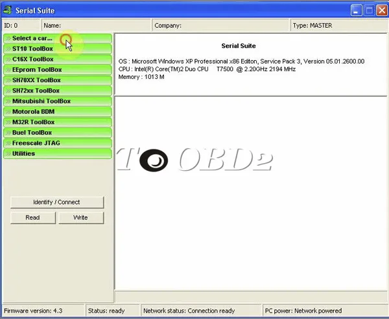This screenshot has width=389, height=319.
Task: Open the Select a car... menu
Action: pyautogui.click(x=58, y=38)
